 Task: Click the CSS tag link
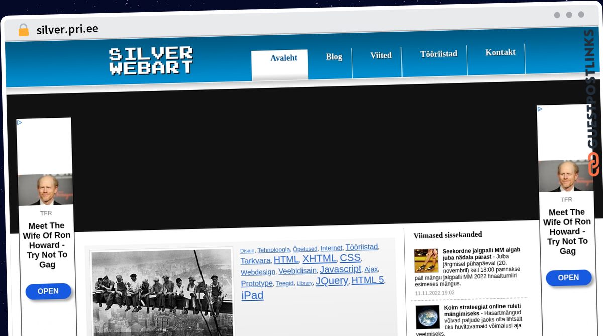point(350,258)
